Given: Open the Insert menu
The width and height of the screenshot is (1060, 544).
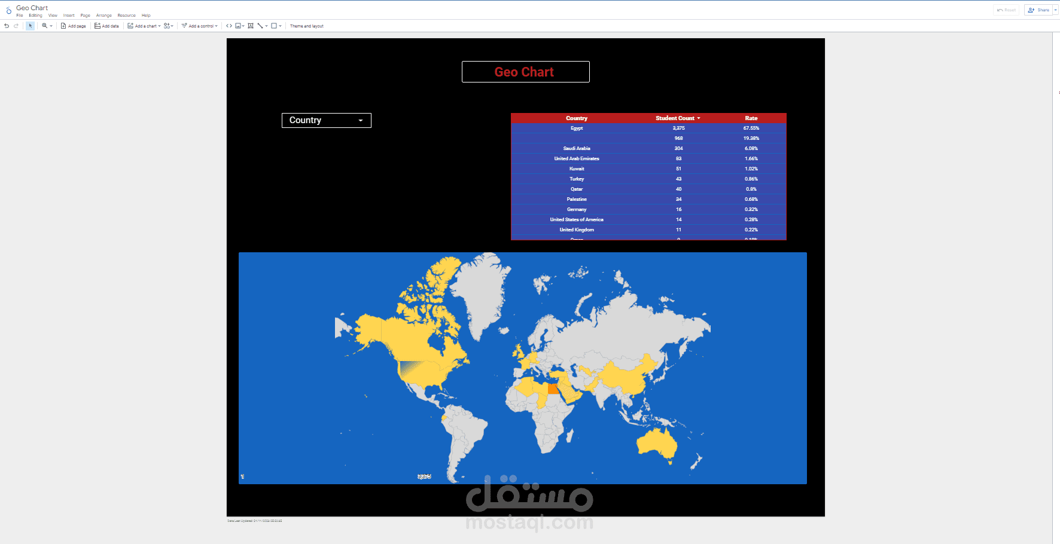Looking at the screenshot, I should click(69, 16).
